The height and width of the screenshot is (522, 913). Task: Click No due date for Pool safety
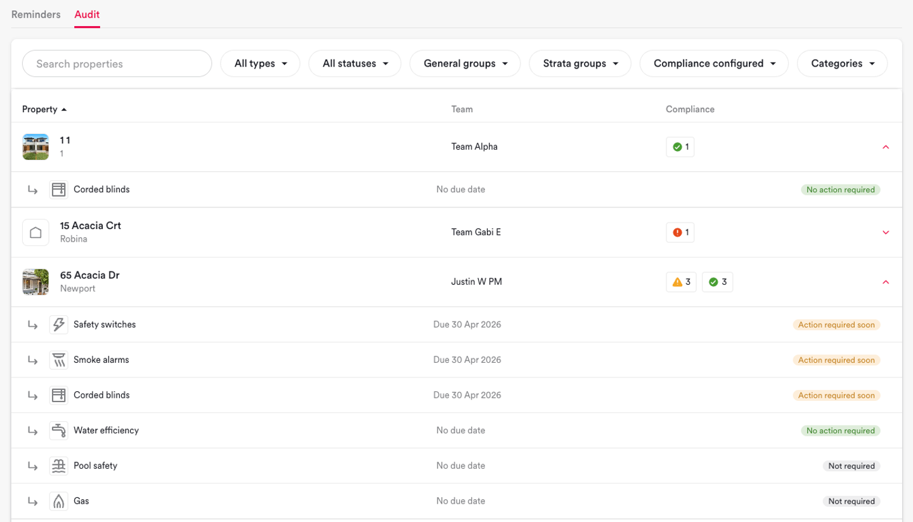pos(461,466)
